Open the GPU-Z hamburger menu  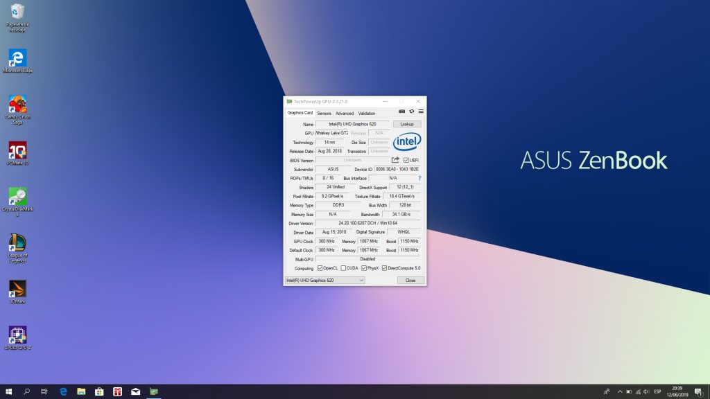click(421, 112)
